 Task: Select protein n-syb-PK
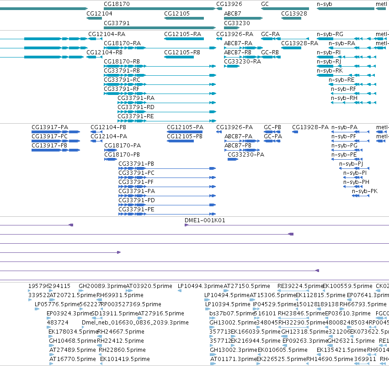pyautogui.click(x=361, y=196)
